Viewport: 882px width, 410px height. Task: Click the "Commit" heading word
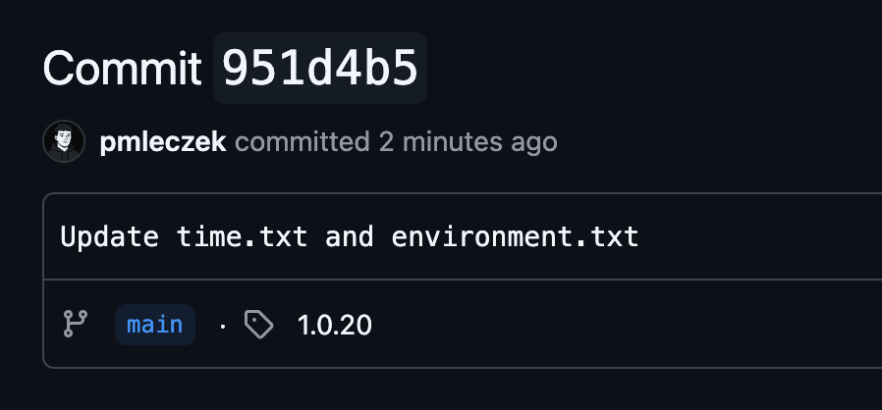(122, 68)
